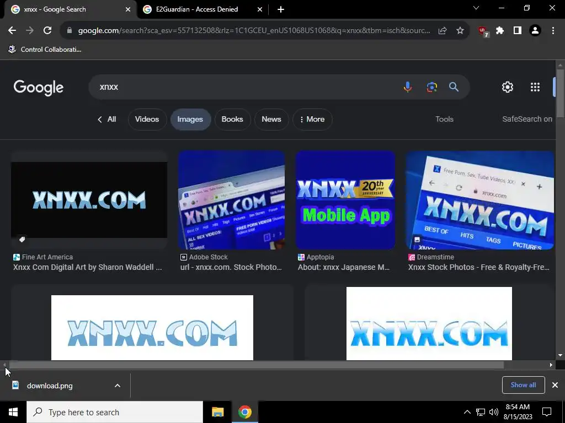Open a new browser tab

281,9
